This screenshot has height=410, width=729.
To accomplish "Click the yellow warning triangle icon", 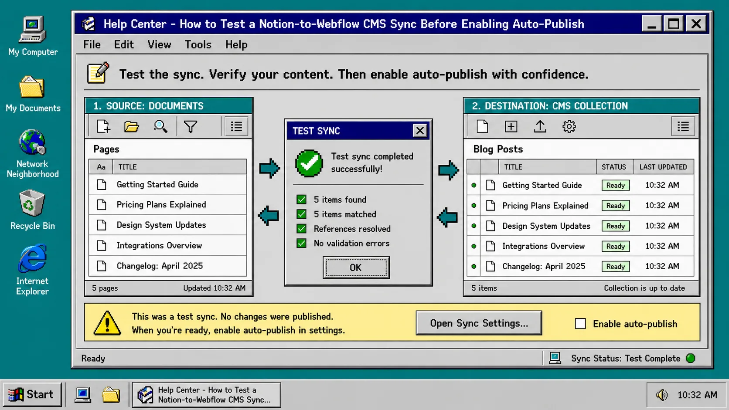I will (x=107, y=323).
